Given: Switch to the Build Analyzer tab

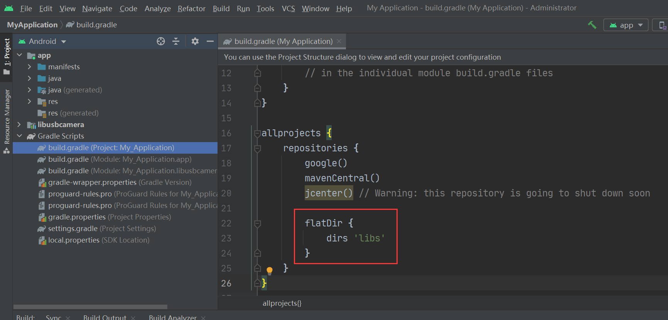Looking at the screenshot, I should point(173,317).
